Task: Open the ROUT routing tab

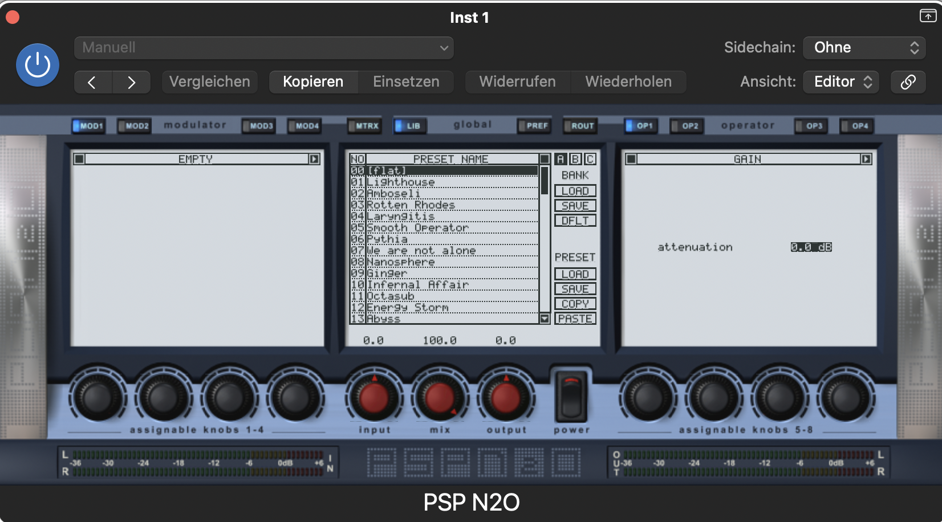Action: point(580,125)
